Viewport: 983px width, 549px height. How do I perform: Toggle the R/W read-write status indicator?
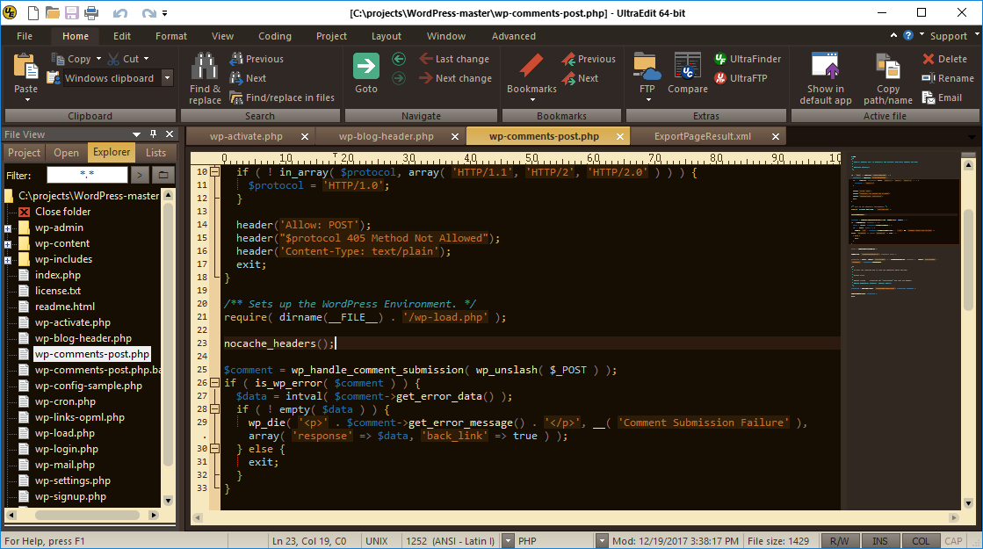click(x=839, y=541)
